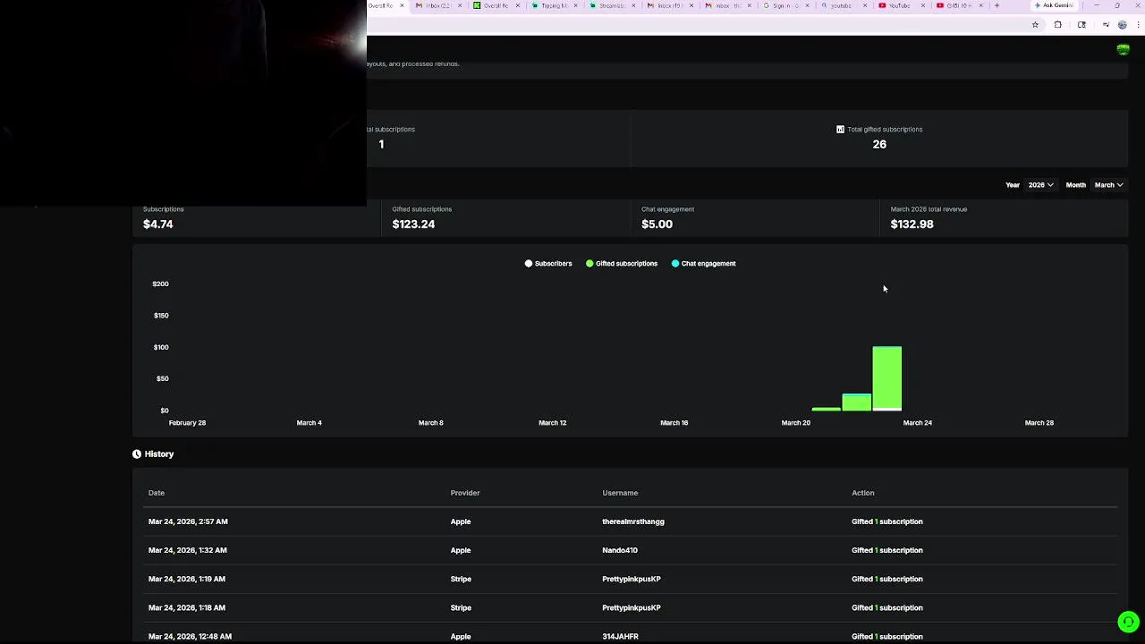Click the $123.24 gifted subscriptions value

pos(413,225)
